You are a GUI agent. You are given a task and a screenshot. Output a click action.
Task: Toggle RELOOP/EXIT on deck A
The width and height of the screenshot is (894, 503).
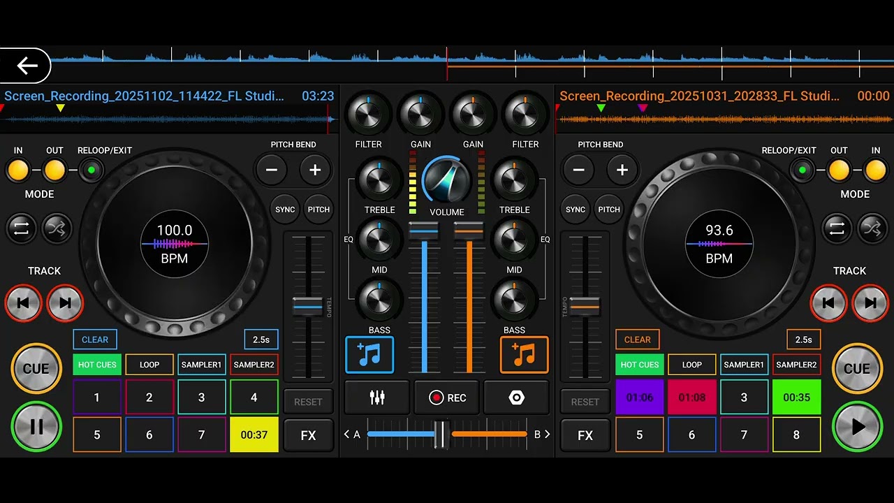(91, 170)
